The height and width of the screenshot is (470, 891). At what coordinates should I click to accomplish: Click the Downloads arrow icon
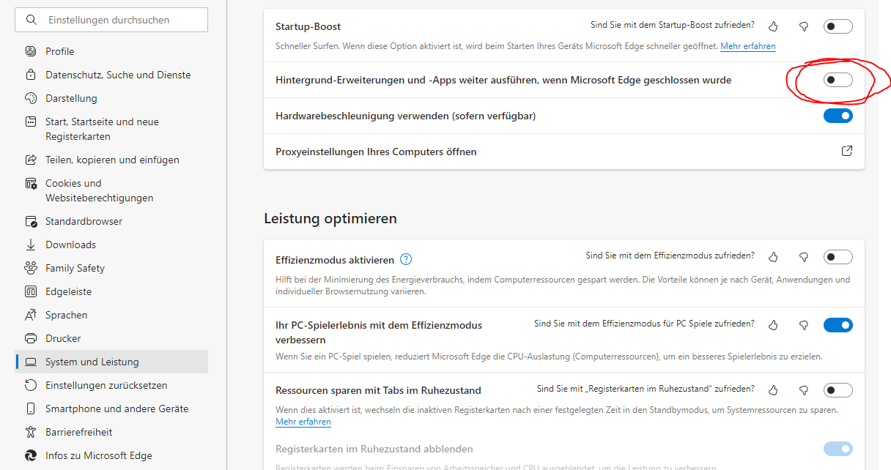[31, 245]
